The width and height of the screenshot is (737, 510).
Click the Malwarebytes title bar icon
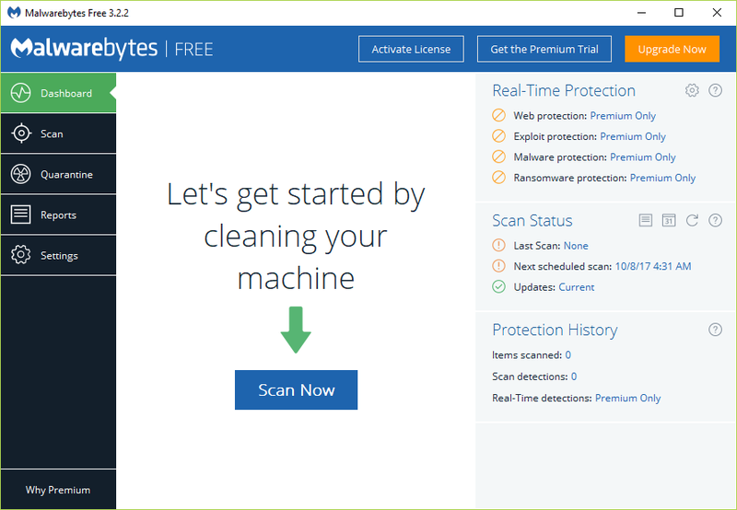[14, 13]
